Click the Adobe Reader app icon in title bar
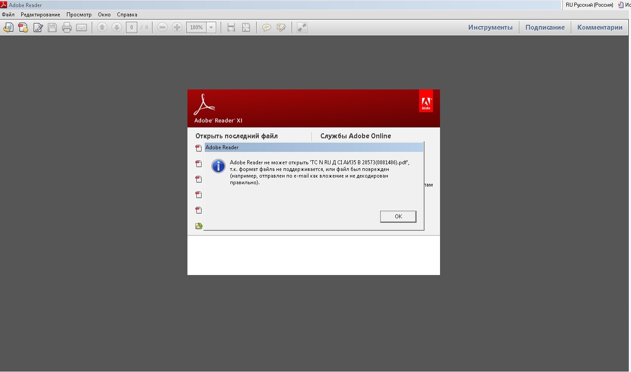Viewport: 631px width, 372px height. (x=4, y=5)
